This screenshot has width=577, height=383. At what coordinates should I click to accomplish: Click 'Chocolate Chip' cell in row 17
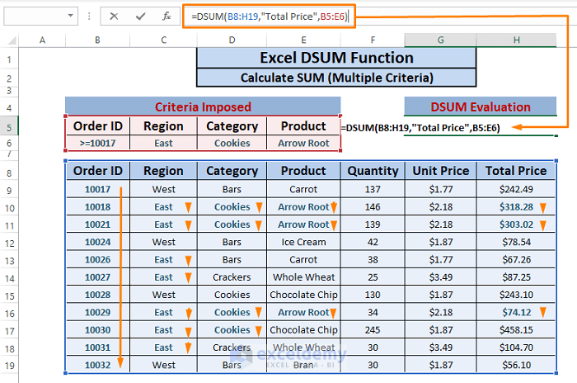(303, 330)
